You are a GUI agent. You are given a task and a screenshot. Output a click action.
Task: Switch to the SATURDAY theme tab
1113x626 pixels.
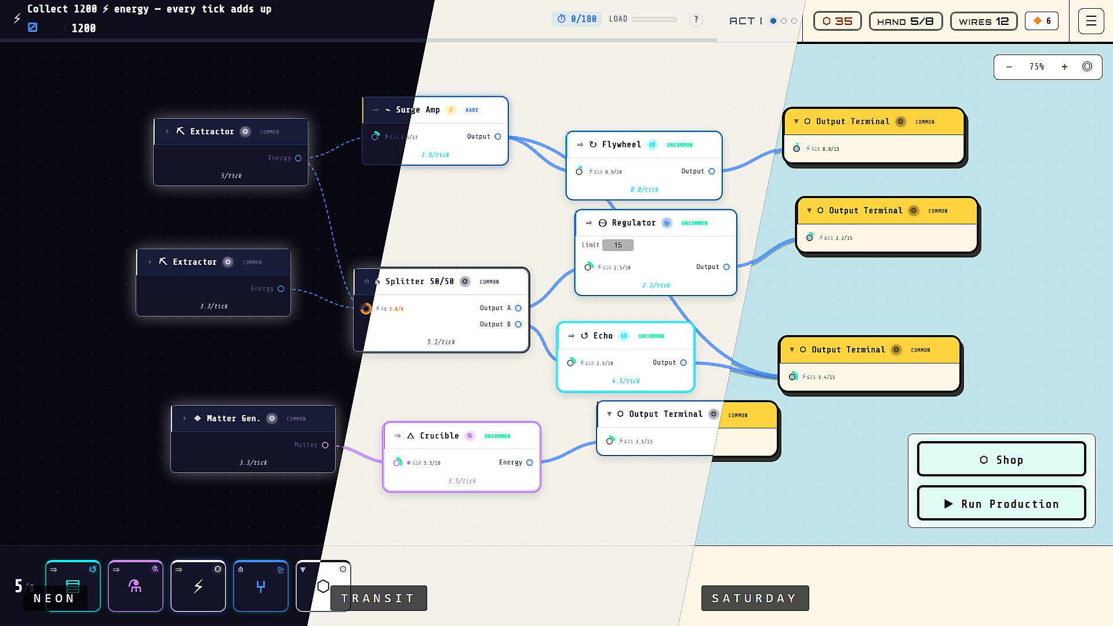[755, 598]
